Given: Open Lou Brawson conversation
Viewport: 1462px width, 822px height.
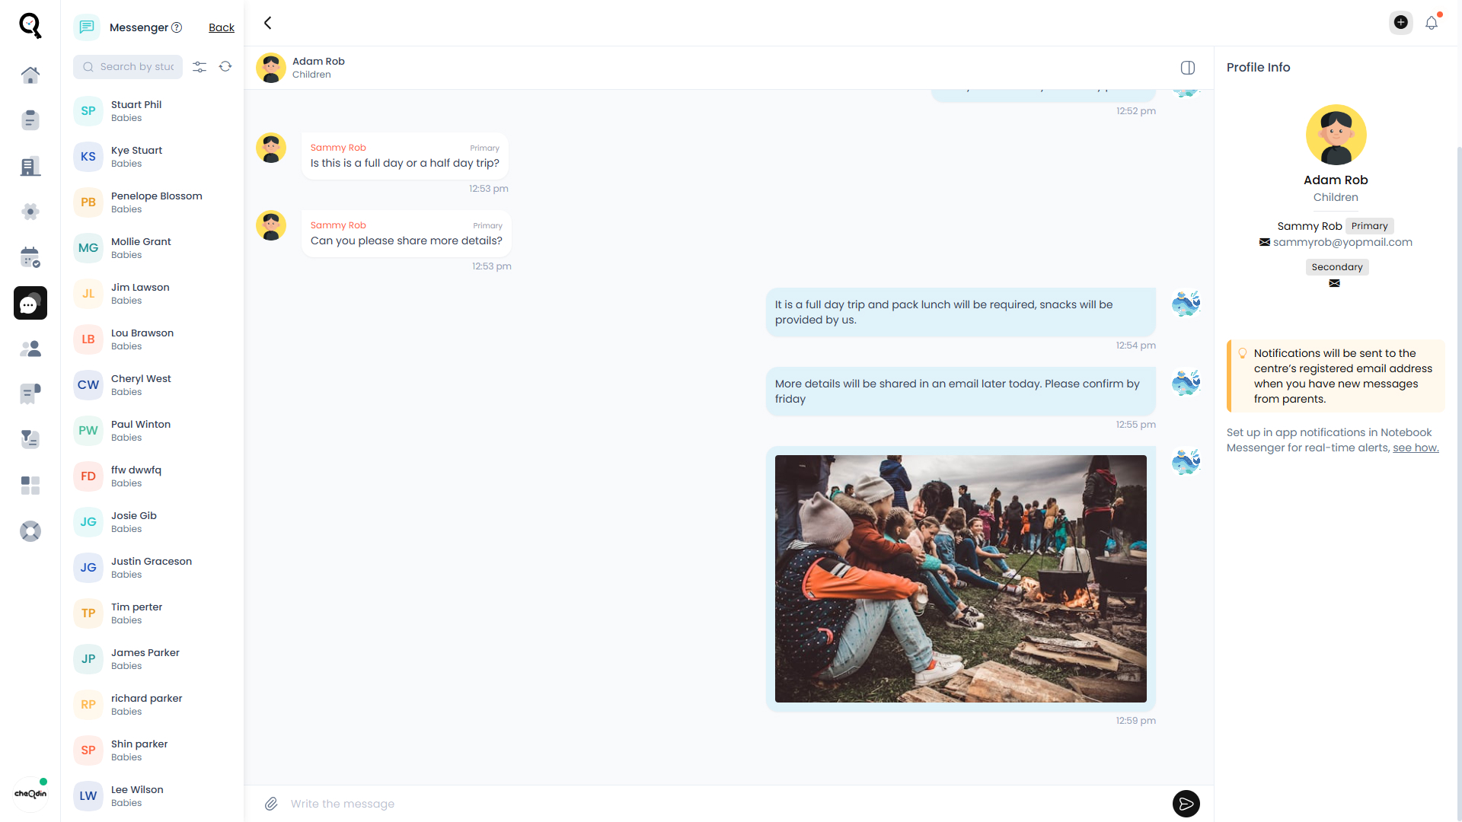Looking at the screenshot, I should pos(152,339).
